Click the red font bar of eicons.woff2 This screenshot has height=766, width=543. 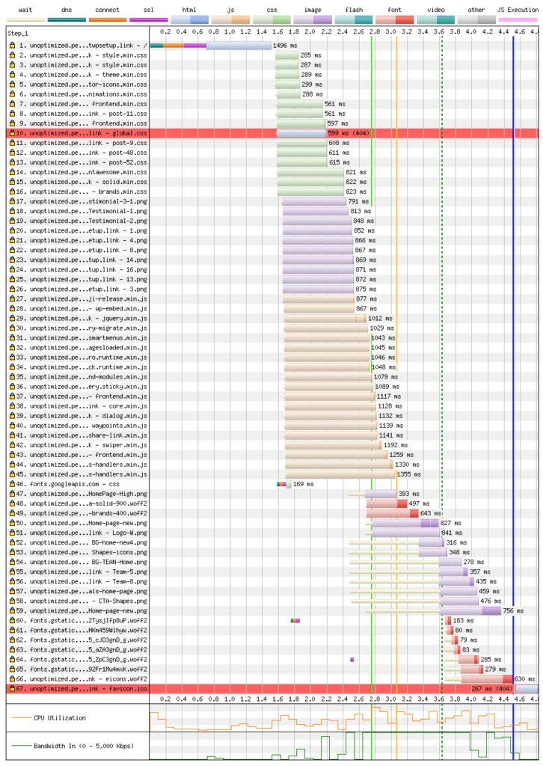click(487, 679)
